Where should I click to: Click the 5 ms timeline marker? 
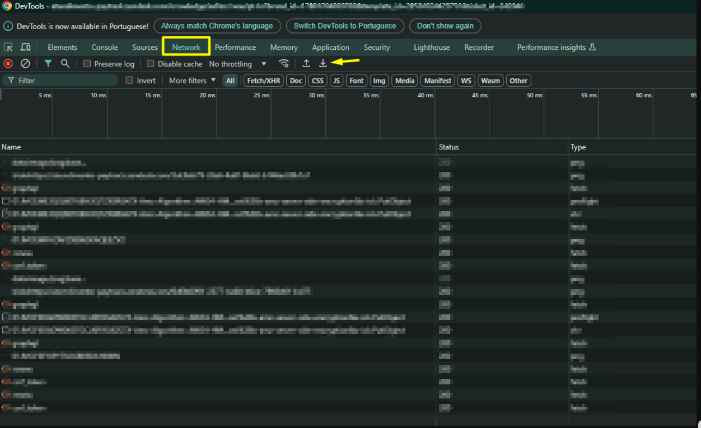[x=45, y=95]
